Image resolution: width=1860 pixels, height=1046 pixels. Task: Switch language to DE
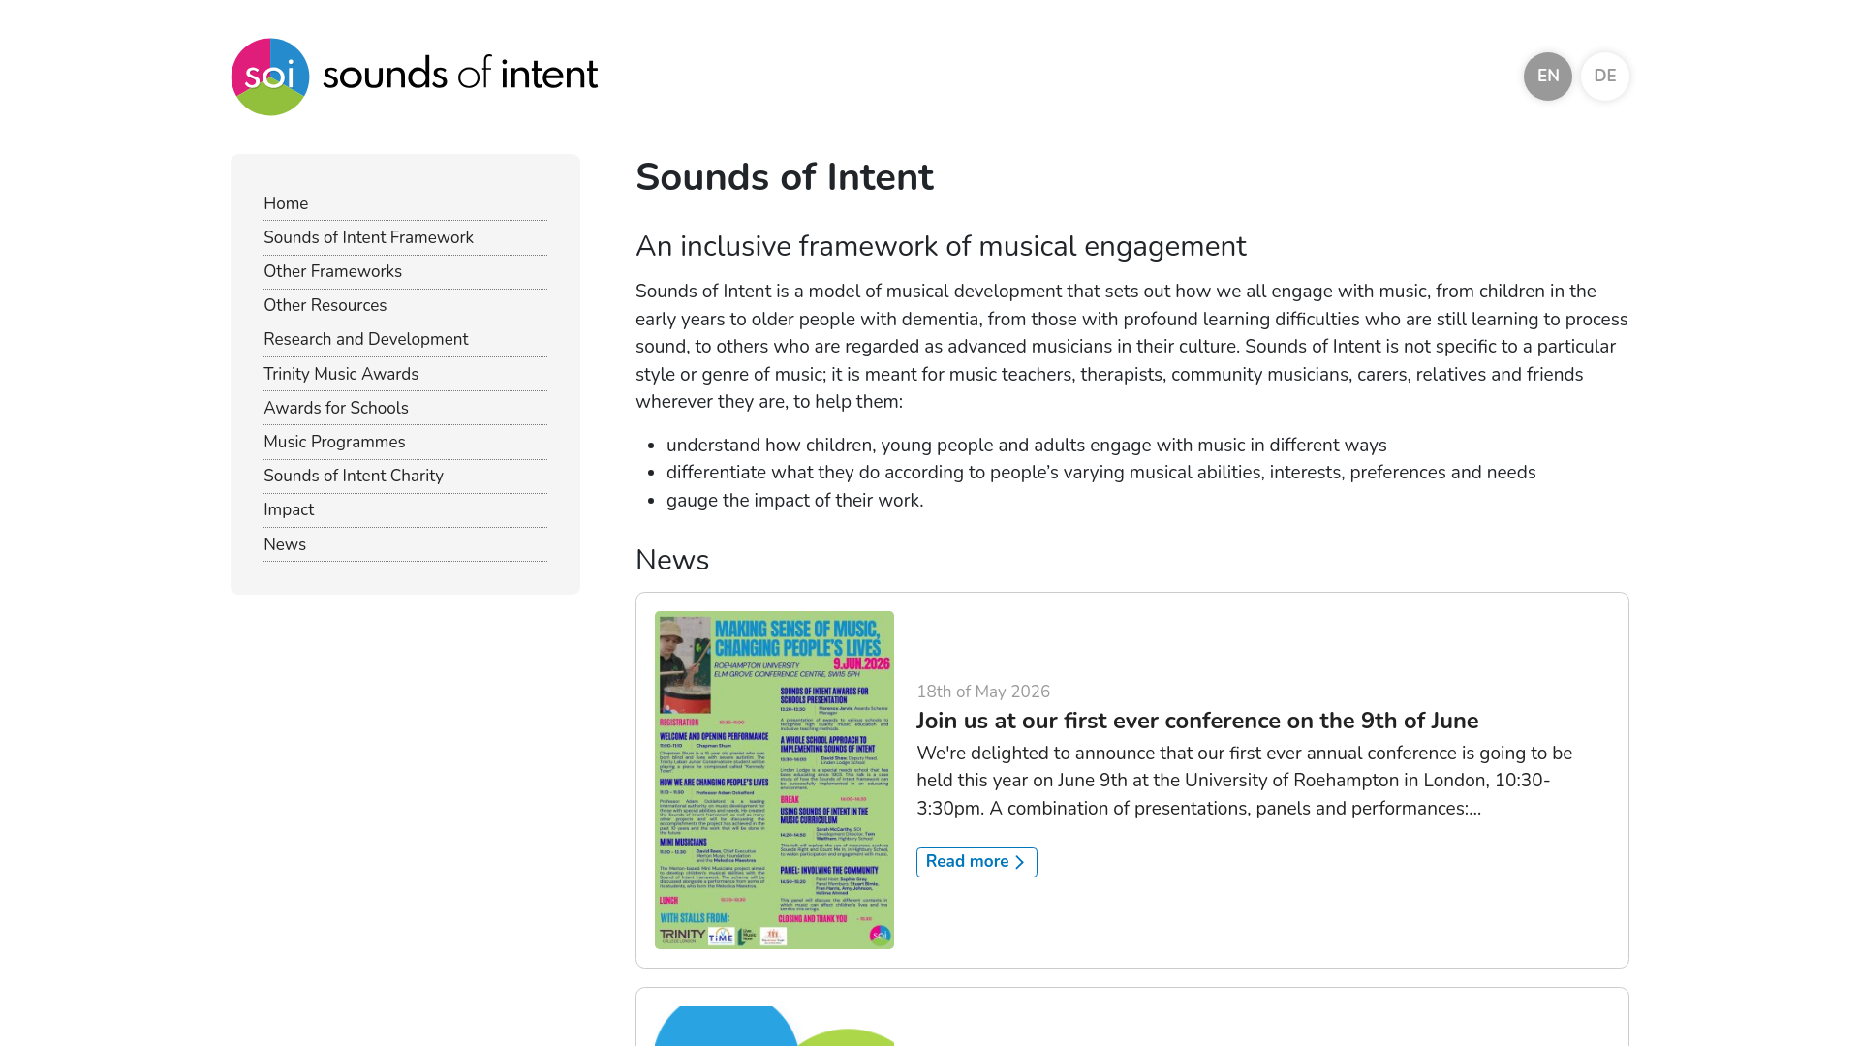point(1604,77)
